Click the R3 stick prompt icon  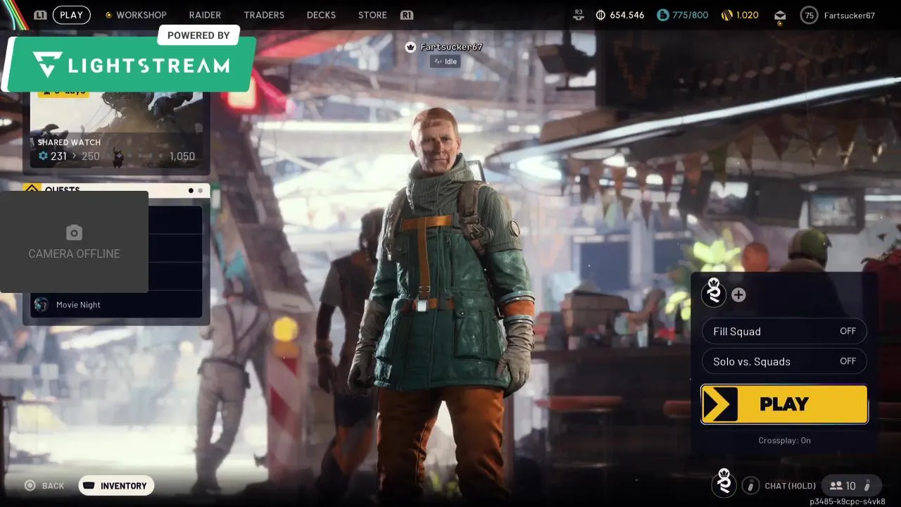click(579, 15)
